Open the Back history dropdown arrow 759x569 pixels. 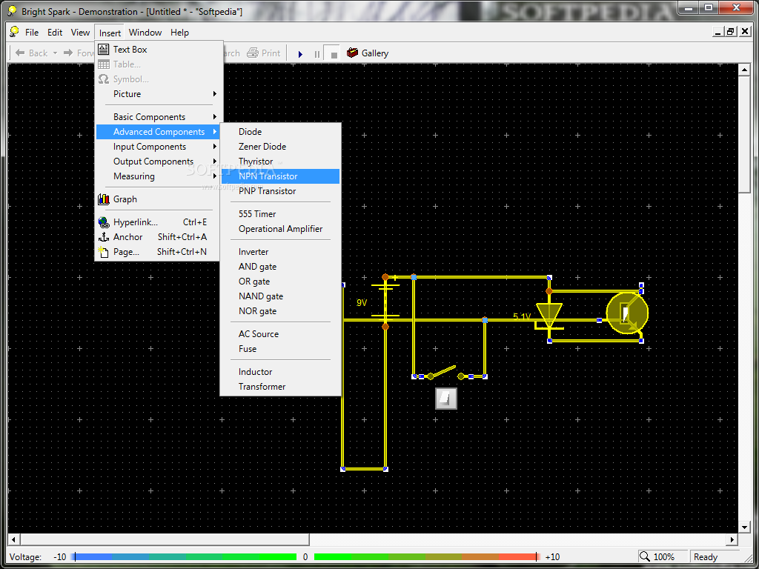55,53
